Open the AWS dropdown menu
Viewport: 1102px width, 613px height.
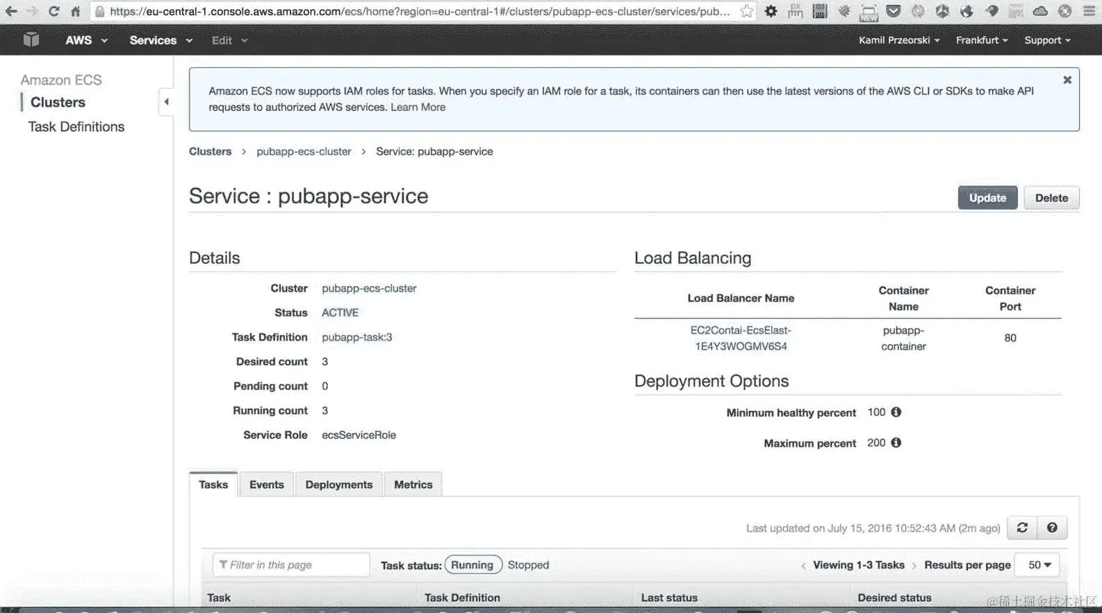86,40
